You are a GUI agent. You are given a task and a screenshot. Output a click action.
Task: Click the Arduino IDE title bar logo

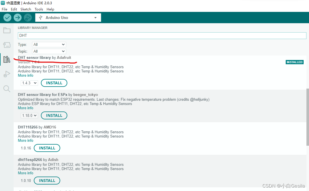click(x=3, y=3)
